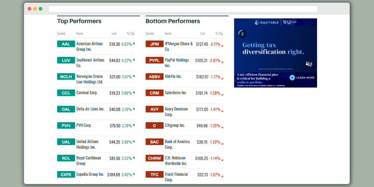Select the CCL ticker badge

coord(66,93)
